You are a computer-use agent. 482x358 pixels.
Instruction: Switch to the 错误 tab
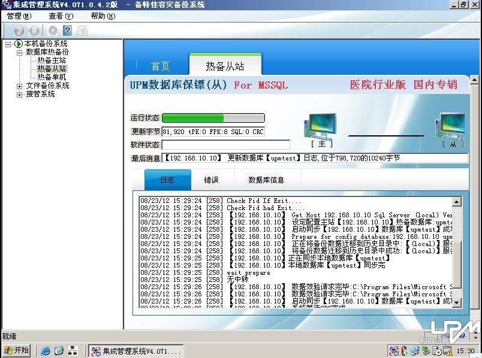click(x=212, y=180)
